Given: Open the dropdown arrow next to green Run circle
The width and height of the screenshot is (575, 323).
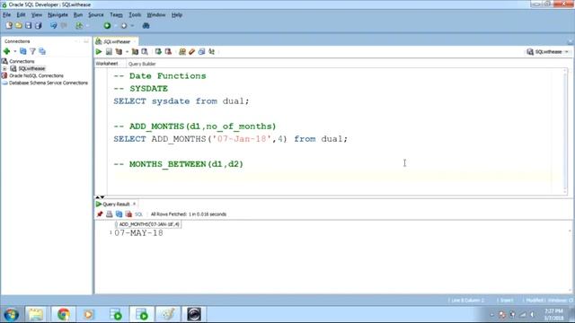Looking at the screenshot, I should (x=115, y=26).
